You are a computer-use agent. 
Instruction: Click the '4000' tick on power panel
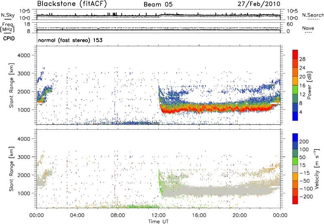24,55
